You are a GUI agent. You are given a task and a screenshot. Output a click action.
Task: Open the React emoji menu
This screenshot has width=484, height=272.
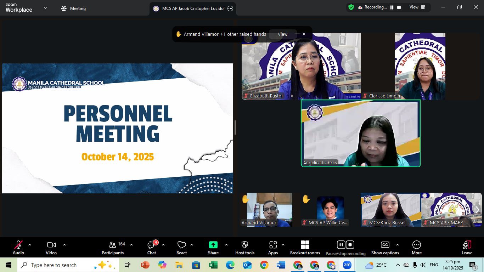pos(181,247)
